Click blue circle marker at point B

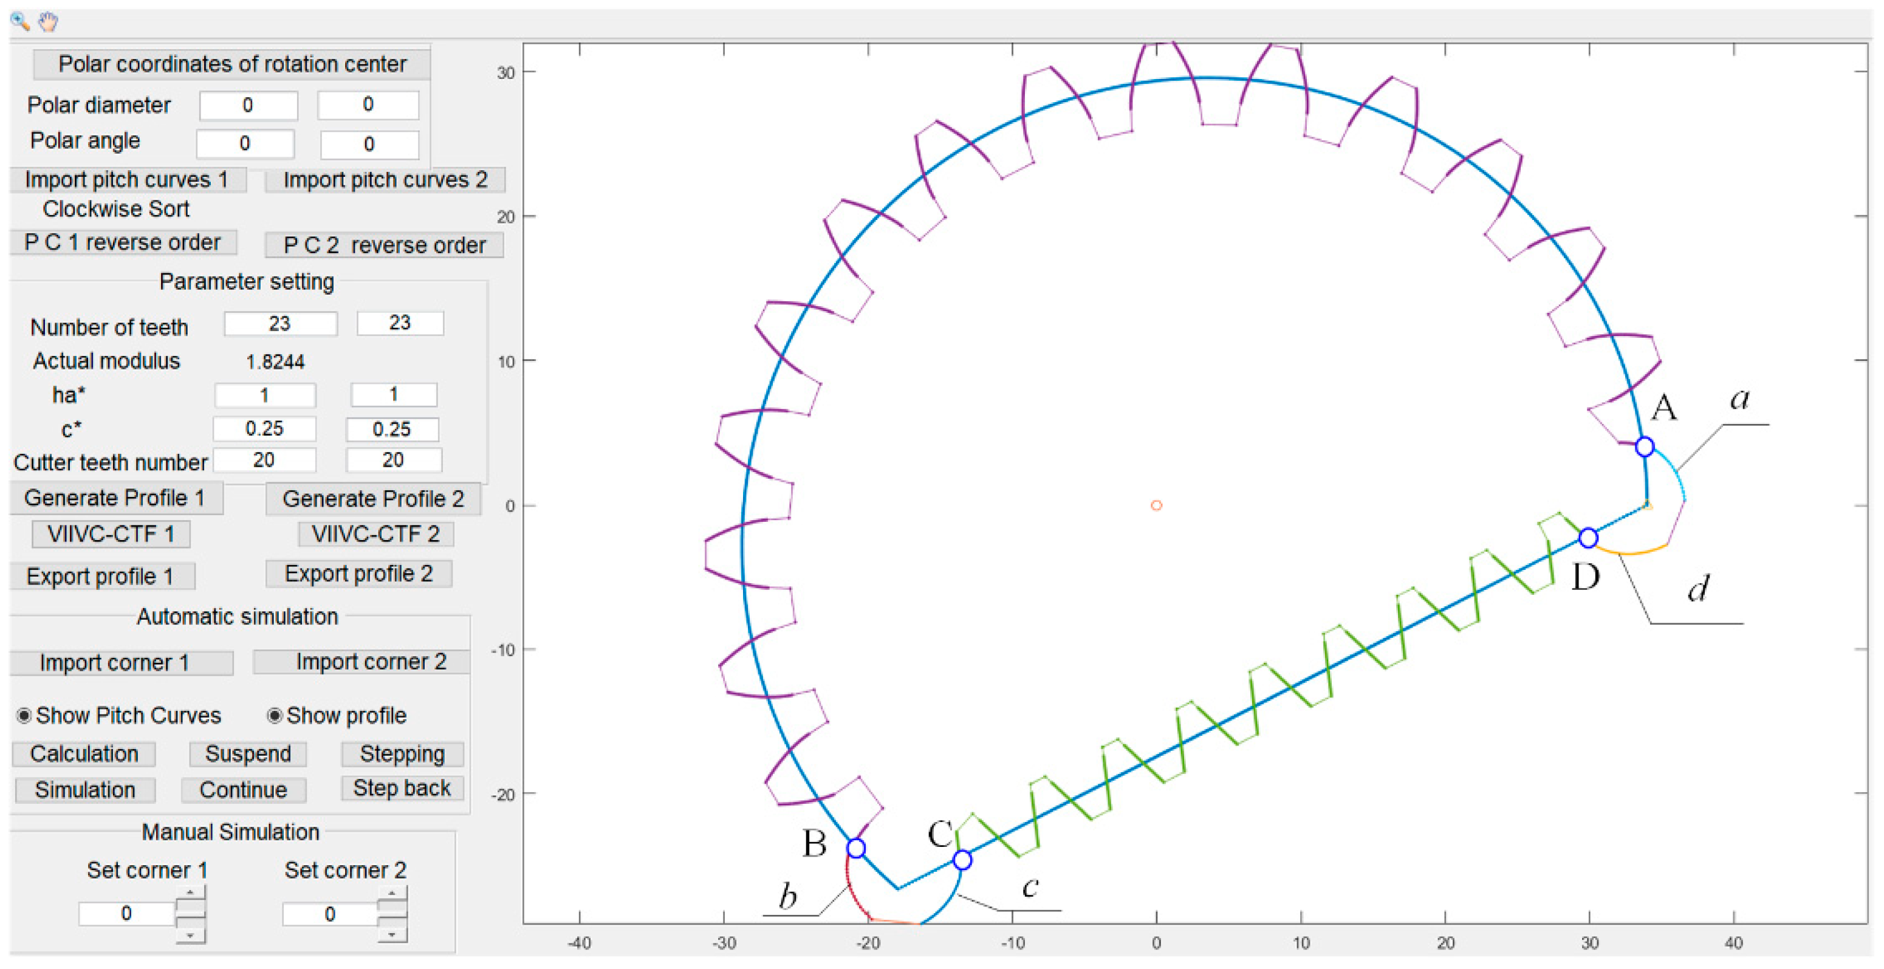click(857, 848)
